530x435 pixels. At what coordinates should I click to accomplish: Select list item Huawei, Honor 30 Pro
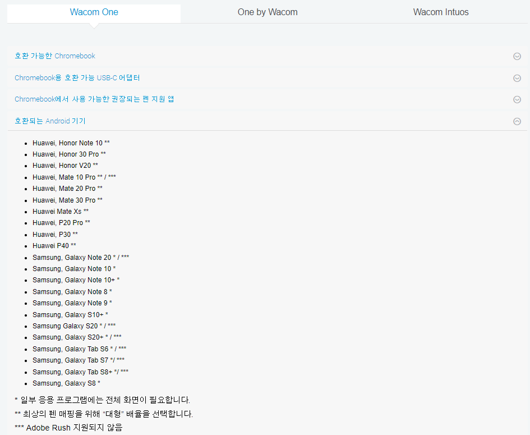tap(70, 154)
